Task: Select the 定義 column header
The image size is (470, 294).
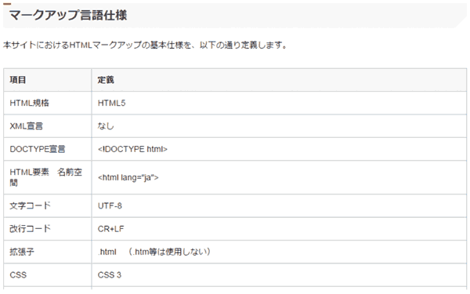Action: pos(106,80)
